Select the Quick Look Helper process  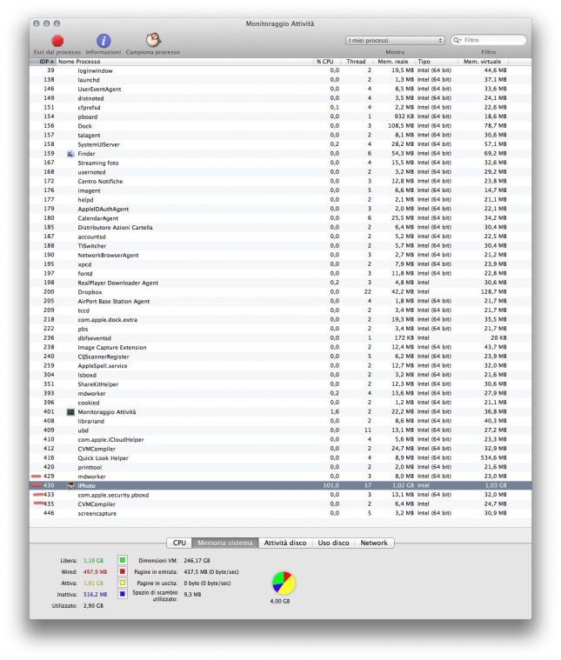point(280,458)
